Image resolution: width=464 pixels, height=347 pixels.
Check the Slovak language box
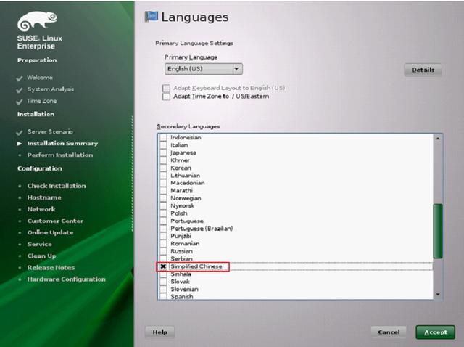tap(163, 282)
